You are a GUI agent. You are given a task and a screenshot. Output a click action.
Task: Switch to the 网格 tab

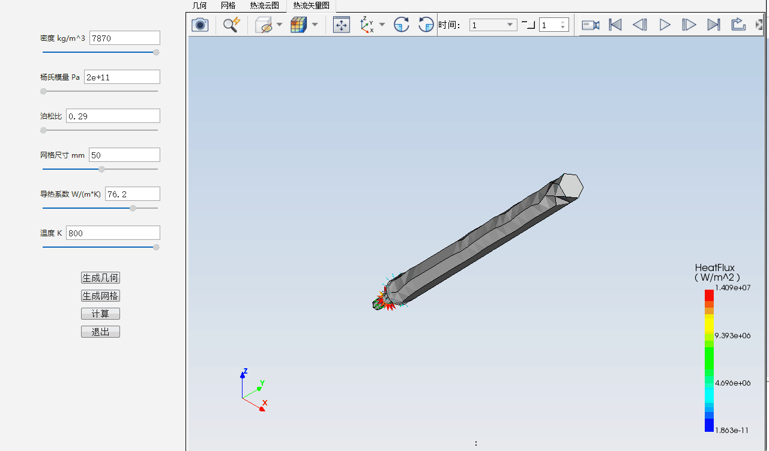click(x=228, y=5)
